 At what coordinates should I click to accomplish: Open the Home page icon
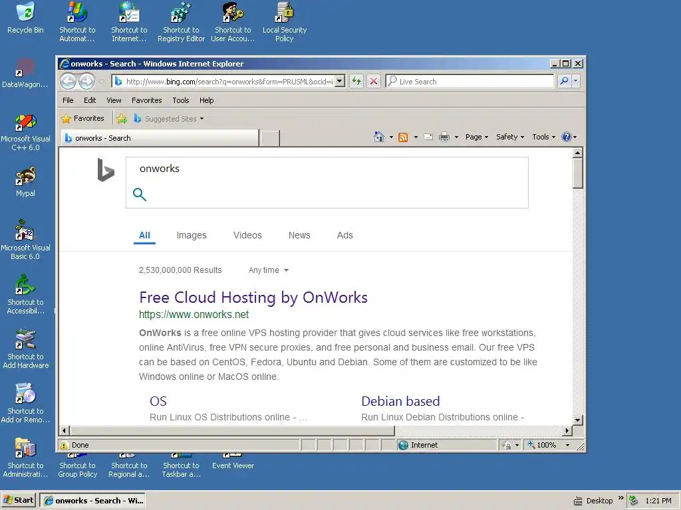click(378, 137)
